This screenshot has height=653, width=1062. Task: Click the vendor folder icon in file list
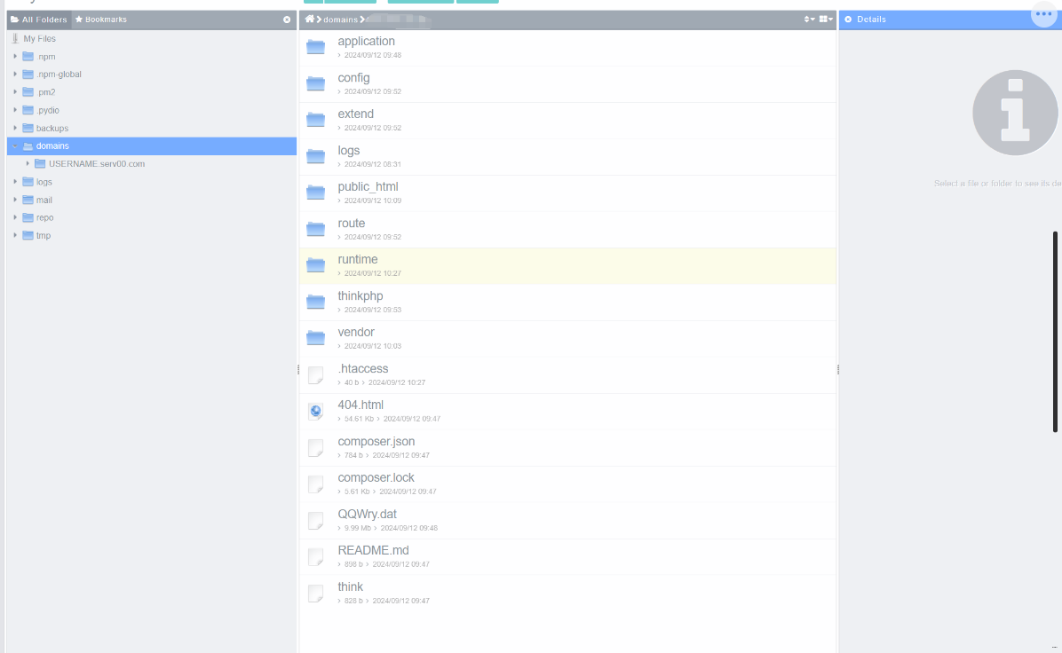(x=315, y=338)
